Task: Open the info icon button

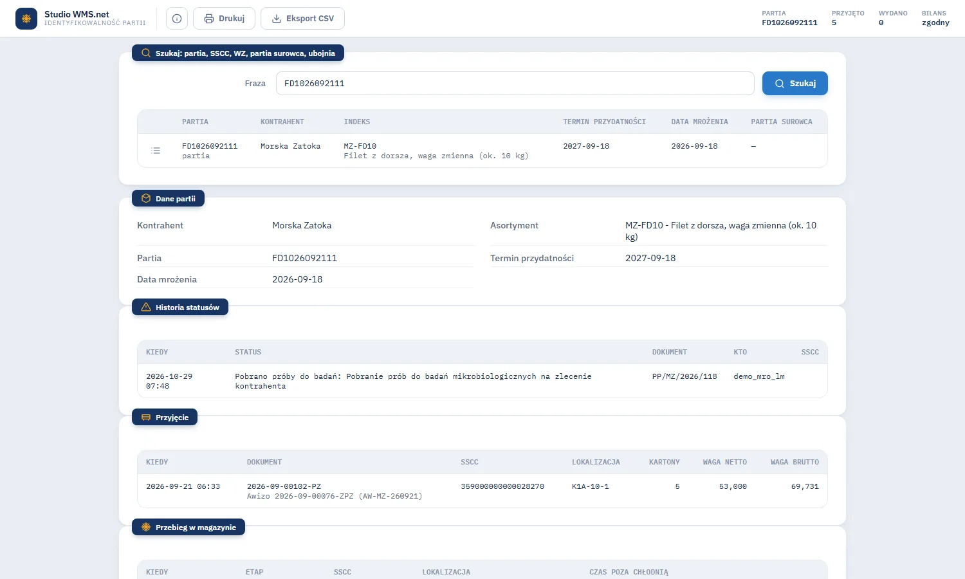Action: 177,19
